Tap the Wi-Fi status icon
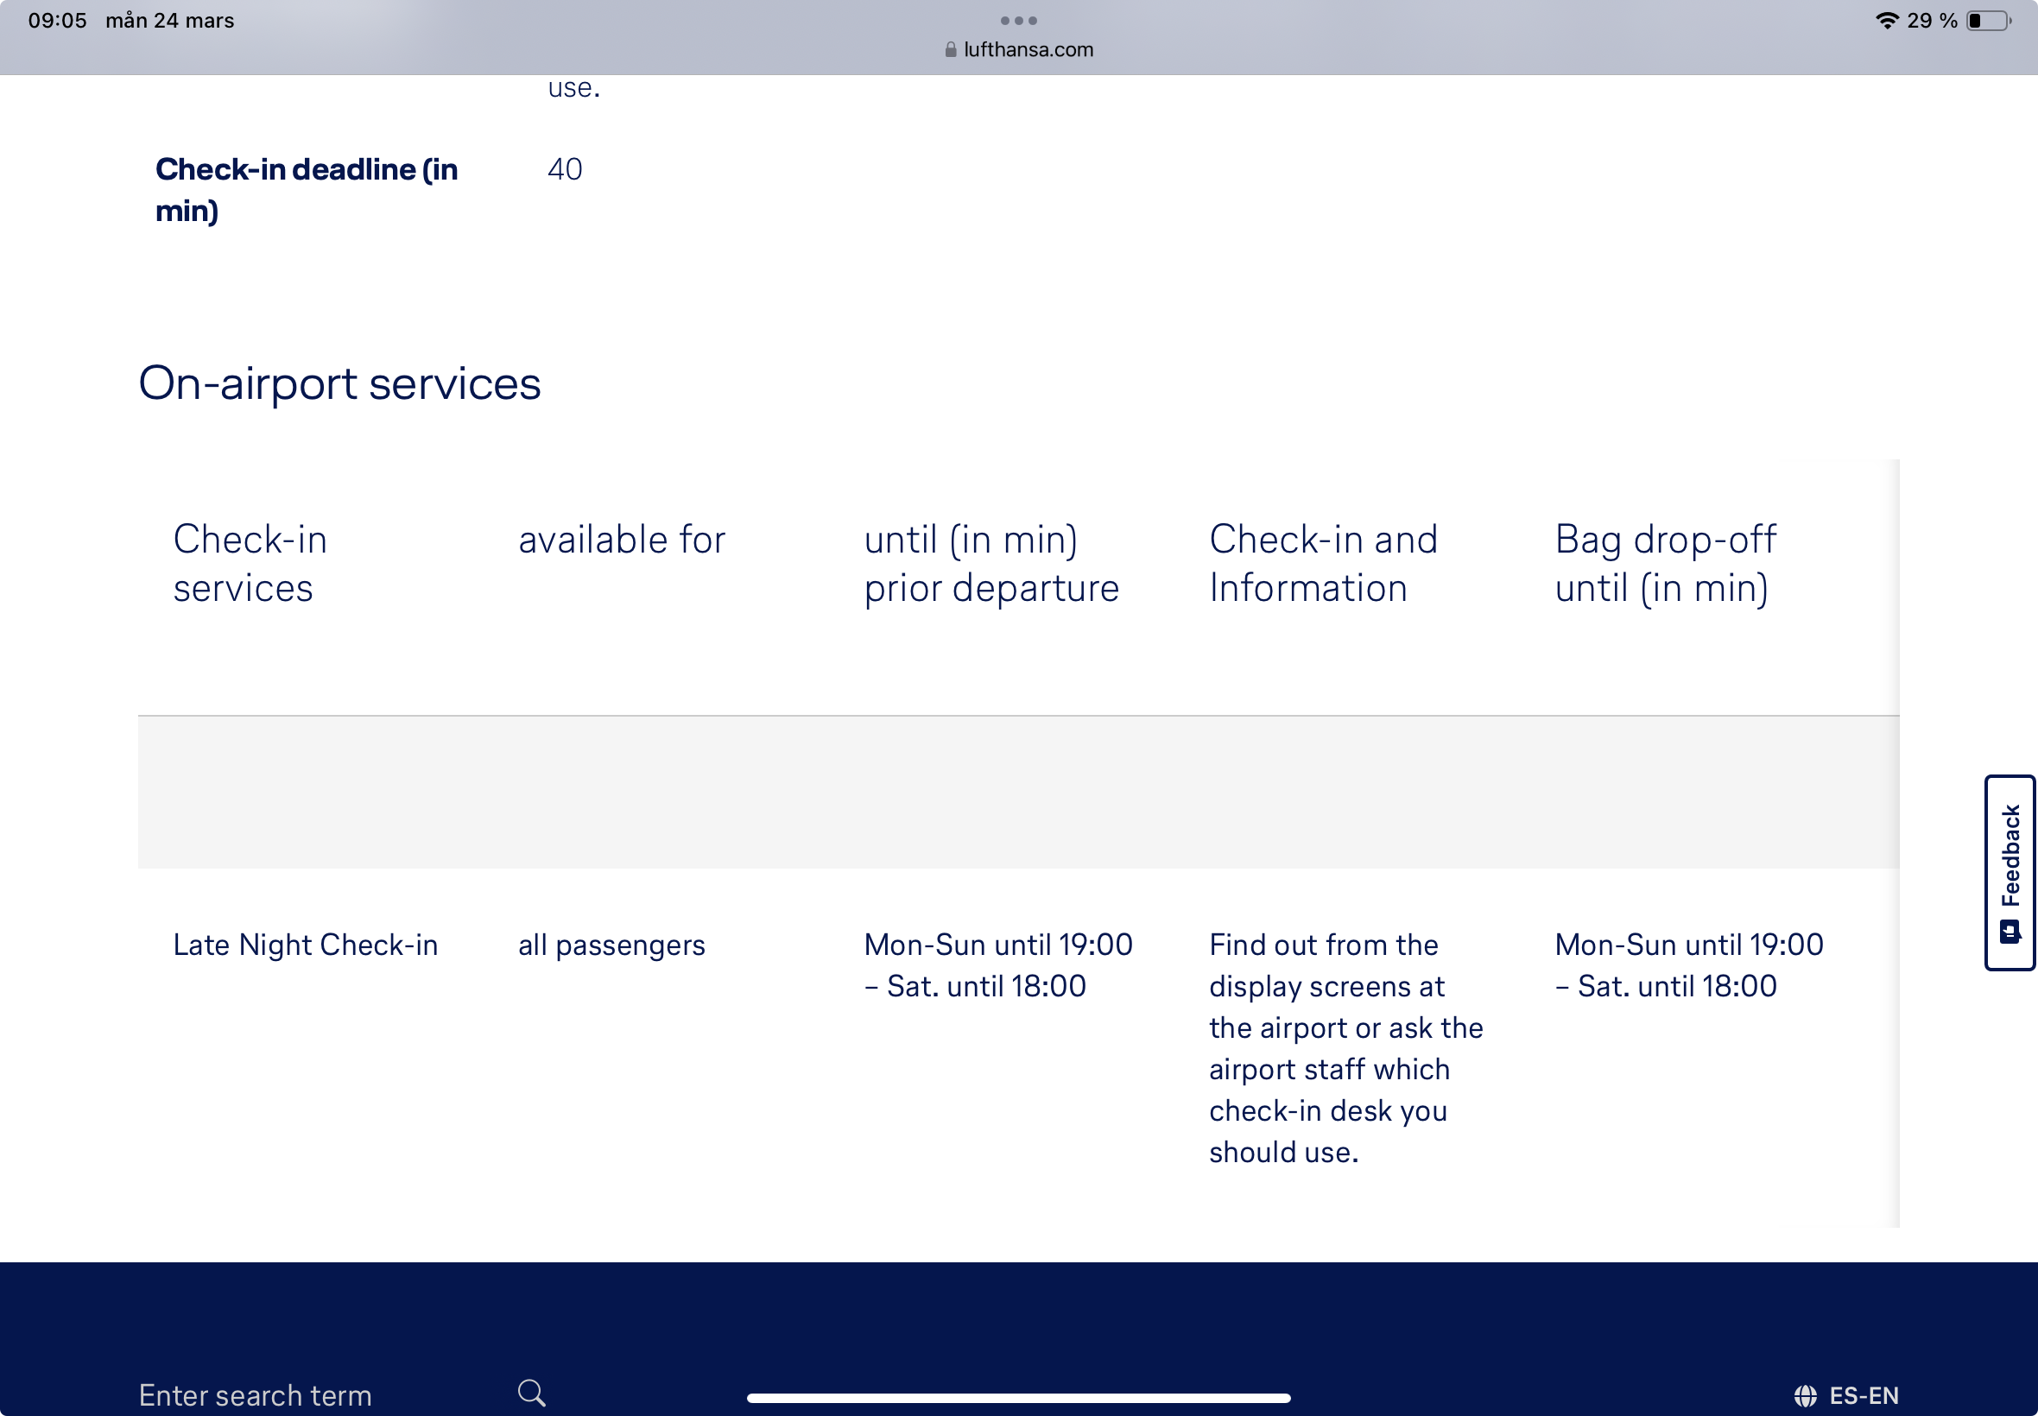The image size is (2038, 1416). tap(1886, 21)
